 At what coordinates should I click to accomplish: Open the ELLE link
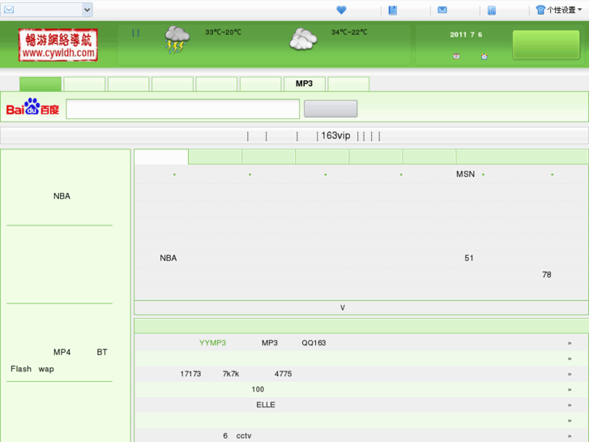[x=266, y=405]
